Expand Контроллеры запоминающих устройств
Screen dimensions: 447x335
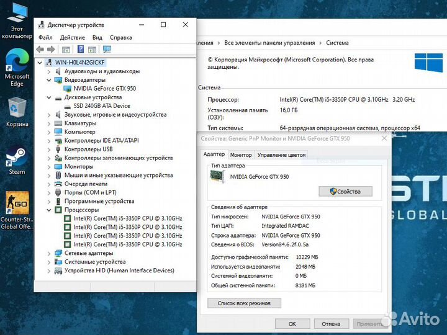click(x=49, y=158)
